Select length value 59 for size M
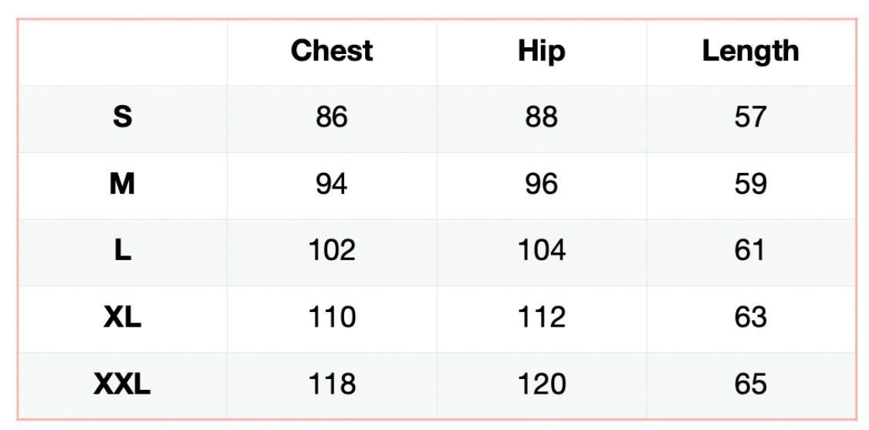 [750, 185]
